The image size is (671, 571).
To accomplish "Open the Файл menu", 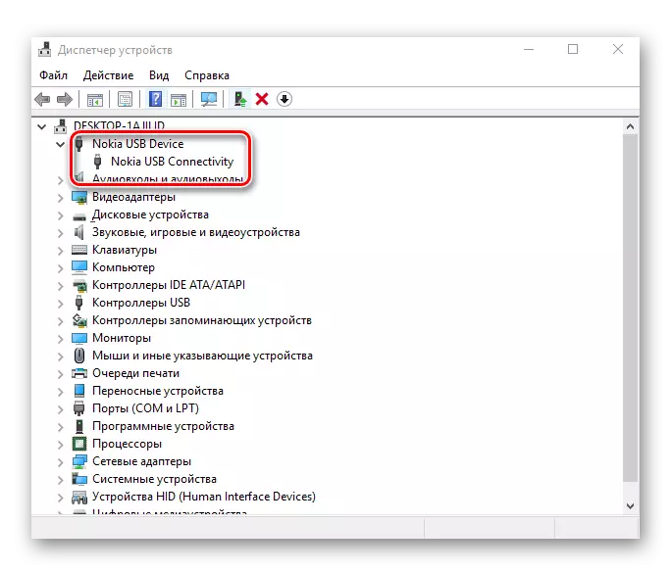I will click(54, 75).
